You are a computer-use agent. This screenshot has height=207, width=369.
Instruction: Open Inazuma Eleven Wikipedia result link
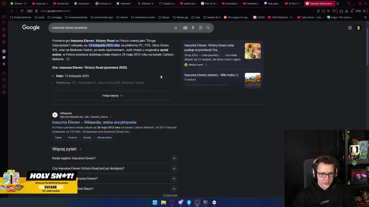(94, 122)
